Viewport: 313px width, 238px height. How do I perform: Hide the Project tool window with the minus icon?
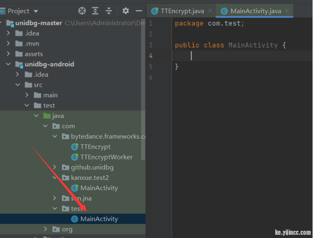[x=139, y=11]
